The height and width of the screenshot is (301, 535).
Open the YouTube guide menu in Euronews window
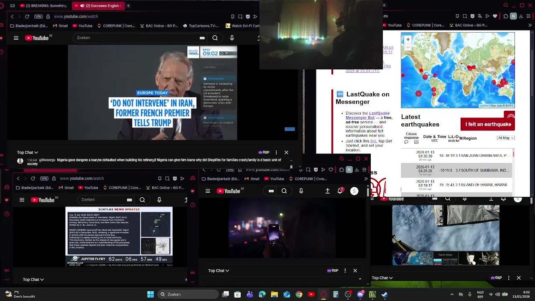point(16,38)
